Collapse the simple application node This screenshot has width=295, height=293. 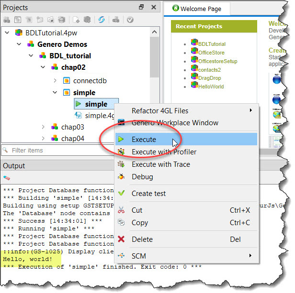tap(55, 92)
